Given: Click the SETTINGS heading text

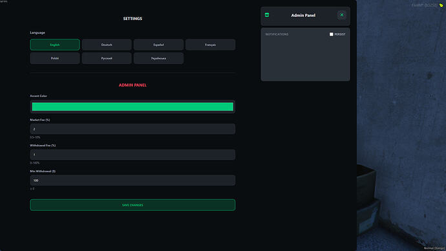Looking at the screenshot, I should pyautogui.click(x=133, y=19).
